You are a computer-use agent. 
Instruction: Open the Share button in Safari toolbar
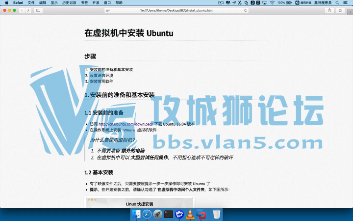pyautogui.click(x=329, y=10)
